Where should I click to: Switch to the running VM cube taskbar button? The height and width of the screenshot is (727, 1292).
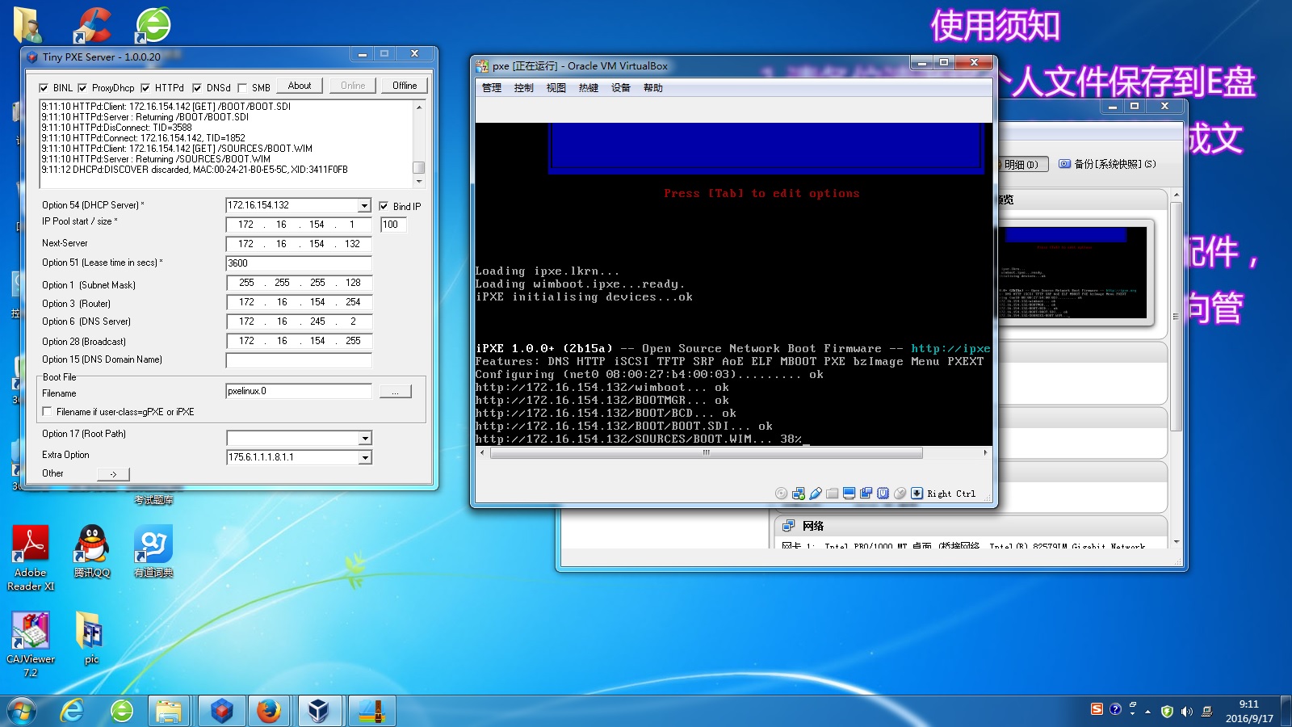click(x=319, y=711)
